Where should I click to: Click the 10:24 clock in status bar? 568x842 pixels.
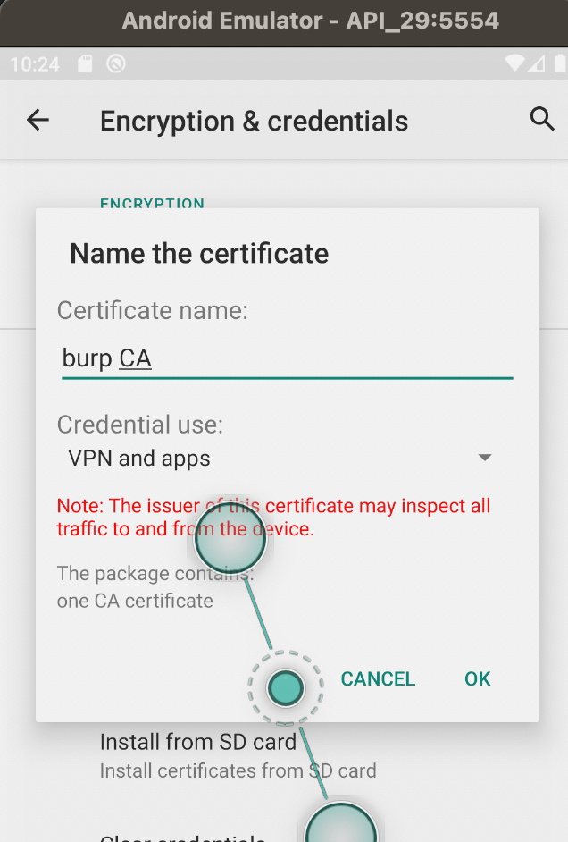click(35, 64)
